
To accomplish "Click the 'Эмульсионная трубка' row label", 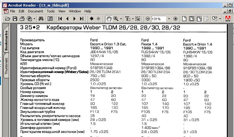I will [x=38, y=112].
